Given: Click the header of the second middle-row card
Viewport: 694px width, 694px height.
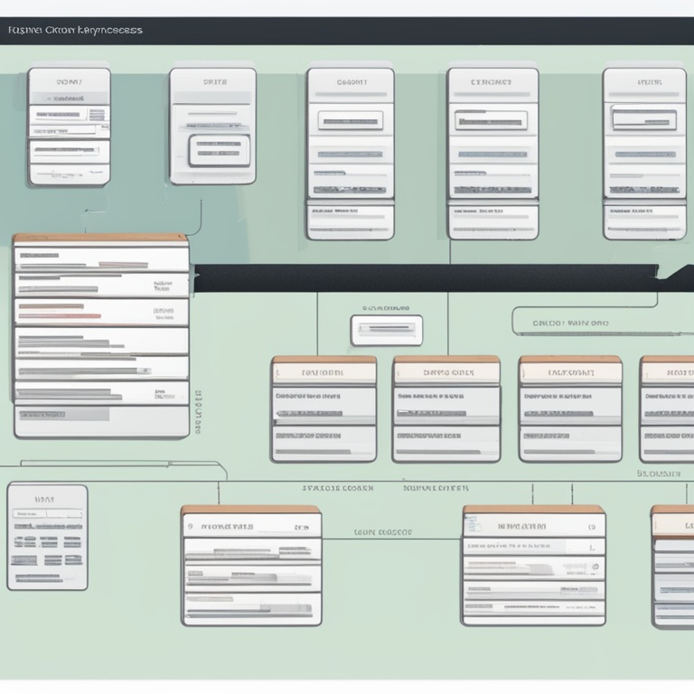Looking at the screenshot, I should (x=446, y=370).
